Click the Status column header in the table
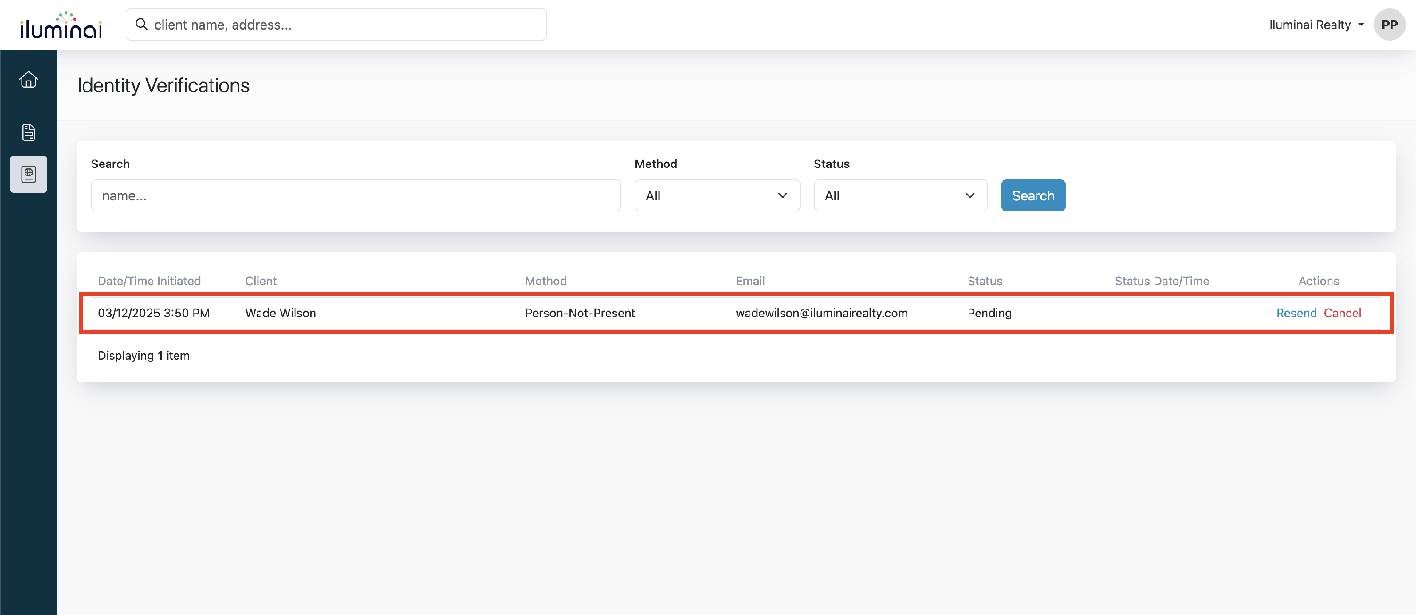The height and width of the screenshot is (615, 1416). click(x=985, y=281)
